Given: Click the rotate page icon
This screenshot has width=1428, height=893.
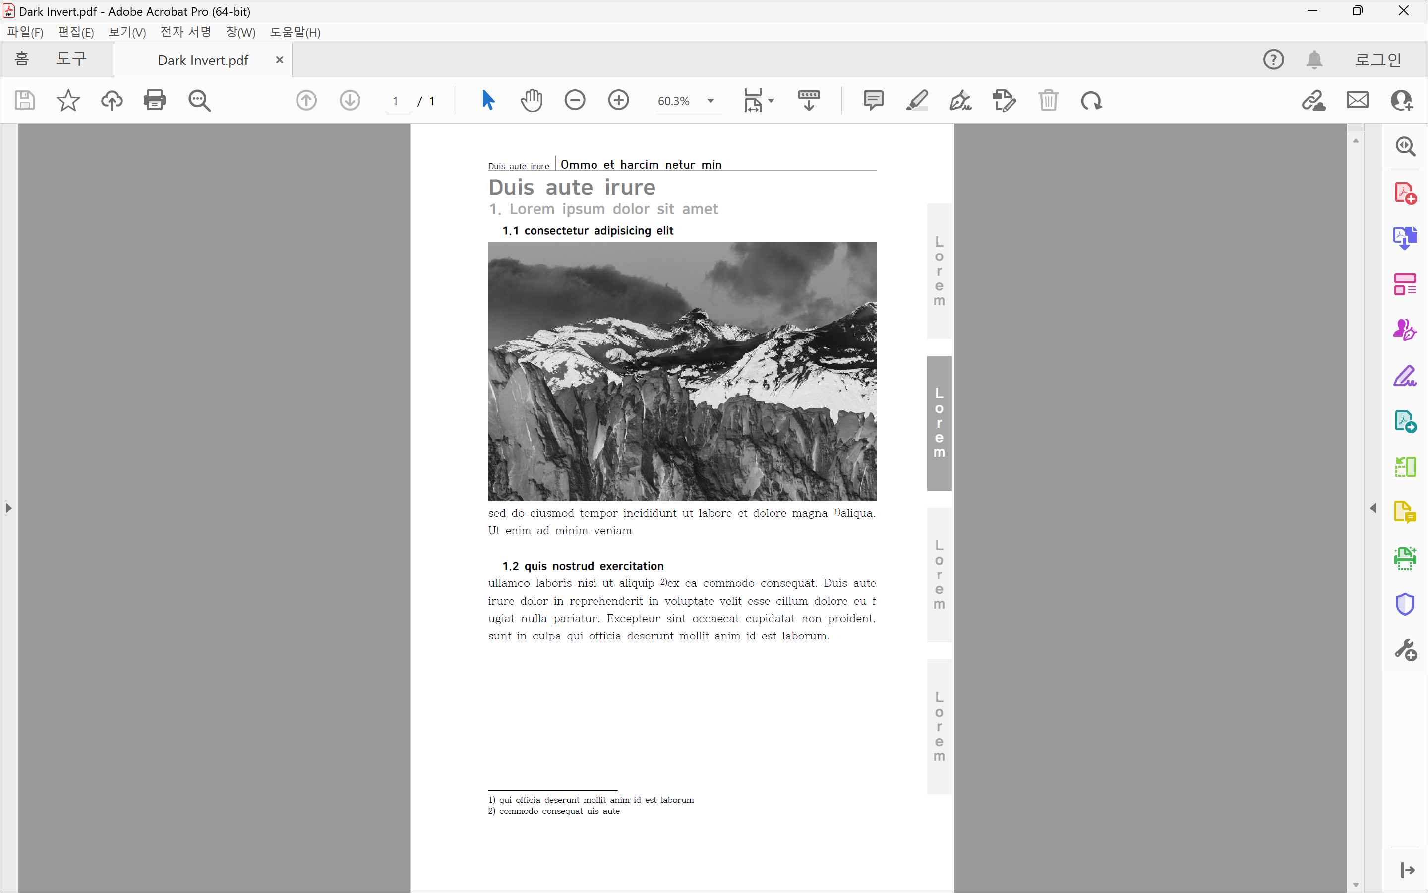Looking at the screenshot, I should pyautogui.click(x=1091, y=100).
